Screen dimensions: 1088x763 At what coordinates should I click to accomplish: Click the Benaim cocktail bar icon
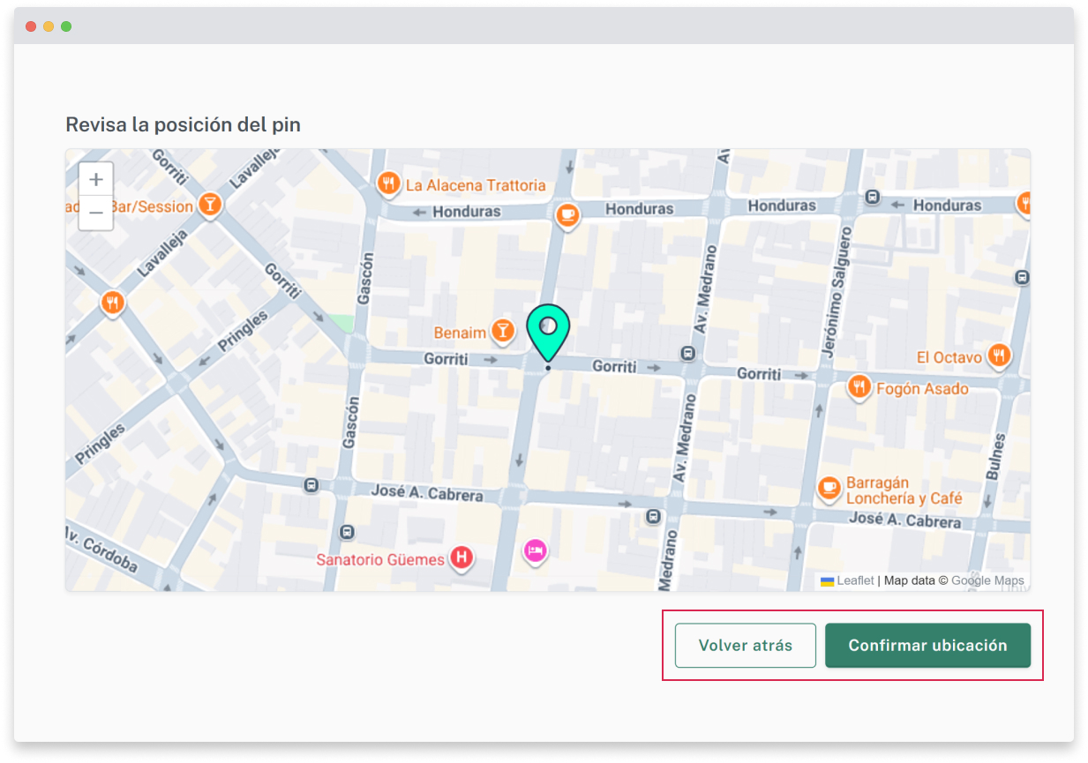(x=503, y=332)
